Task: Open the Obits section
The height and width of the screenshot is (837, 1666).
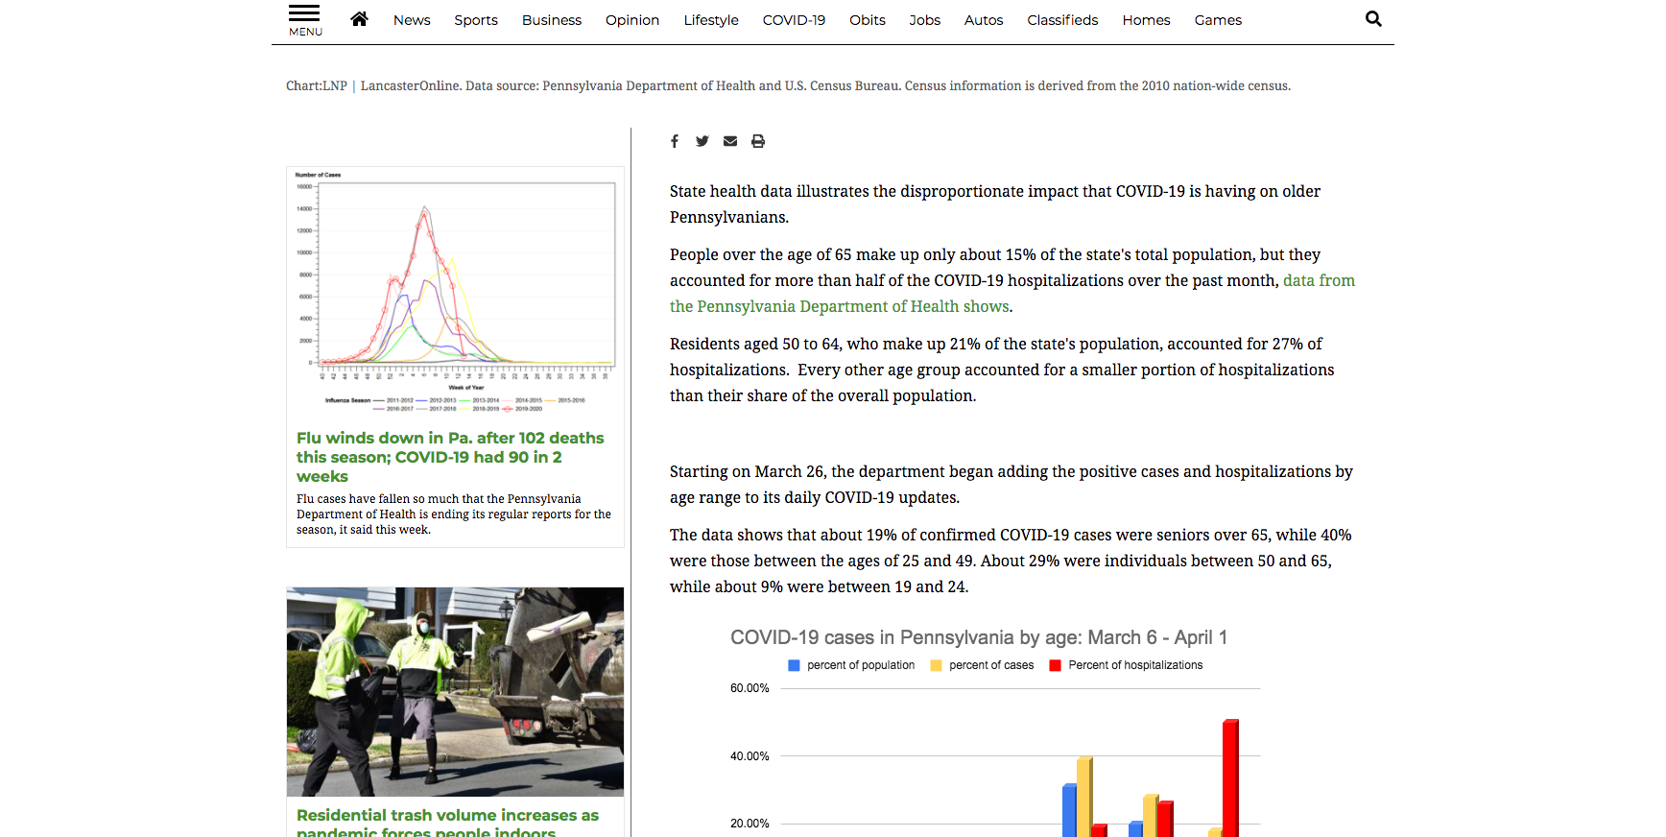Action: (x=867, y=20)
